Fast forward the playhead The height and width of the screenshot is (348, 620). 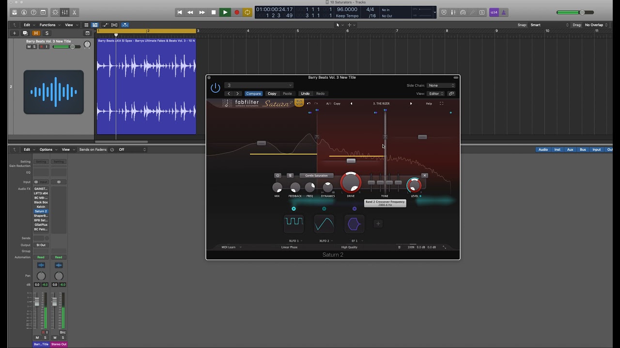[202, 13]
